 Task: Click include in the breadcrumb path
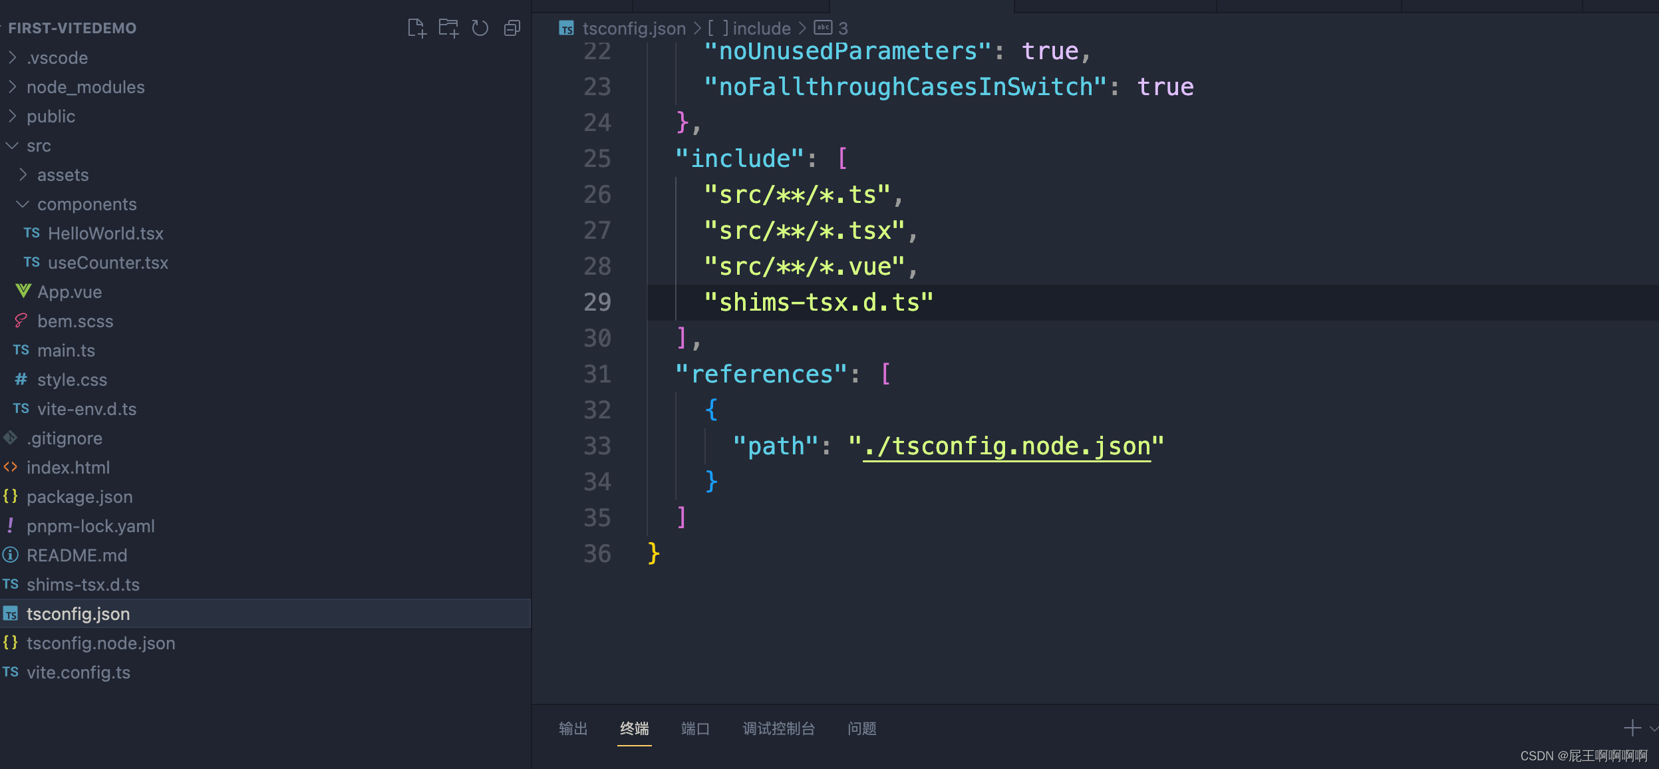point(761,28)
